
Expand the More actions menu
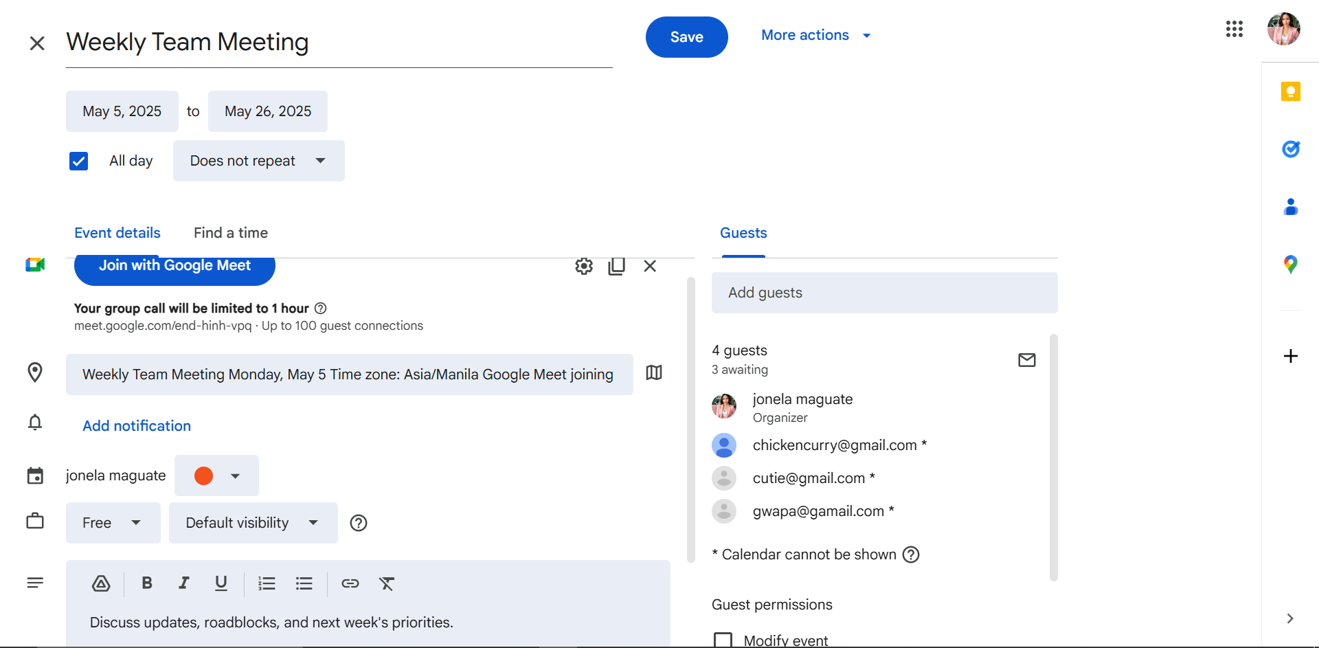tap(816, 35)
